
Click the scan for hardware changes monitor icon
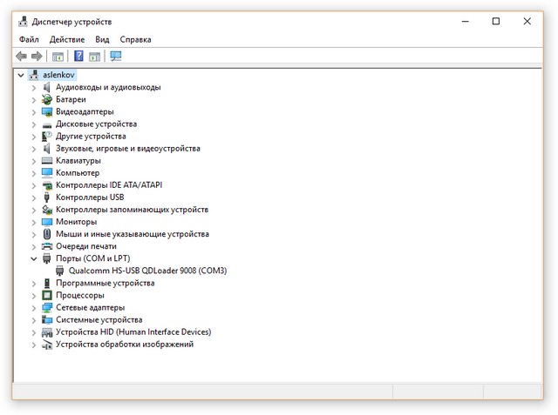coord(116,56)
